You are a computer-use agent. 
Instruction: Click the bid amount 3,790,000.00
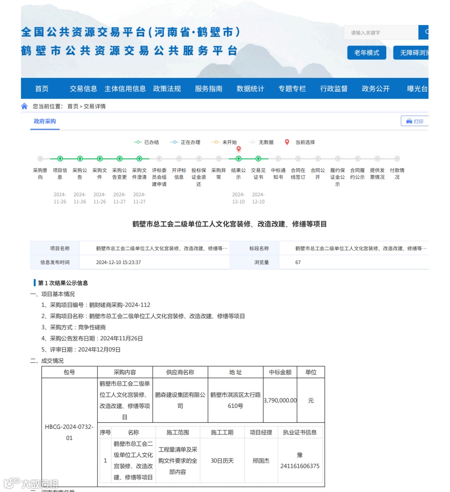[280, 400]
